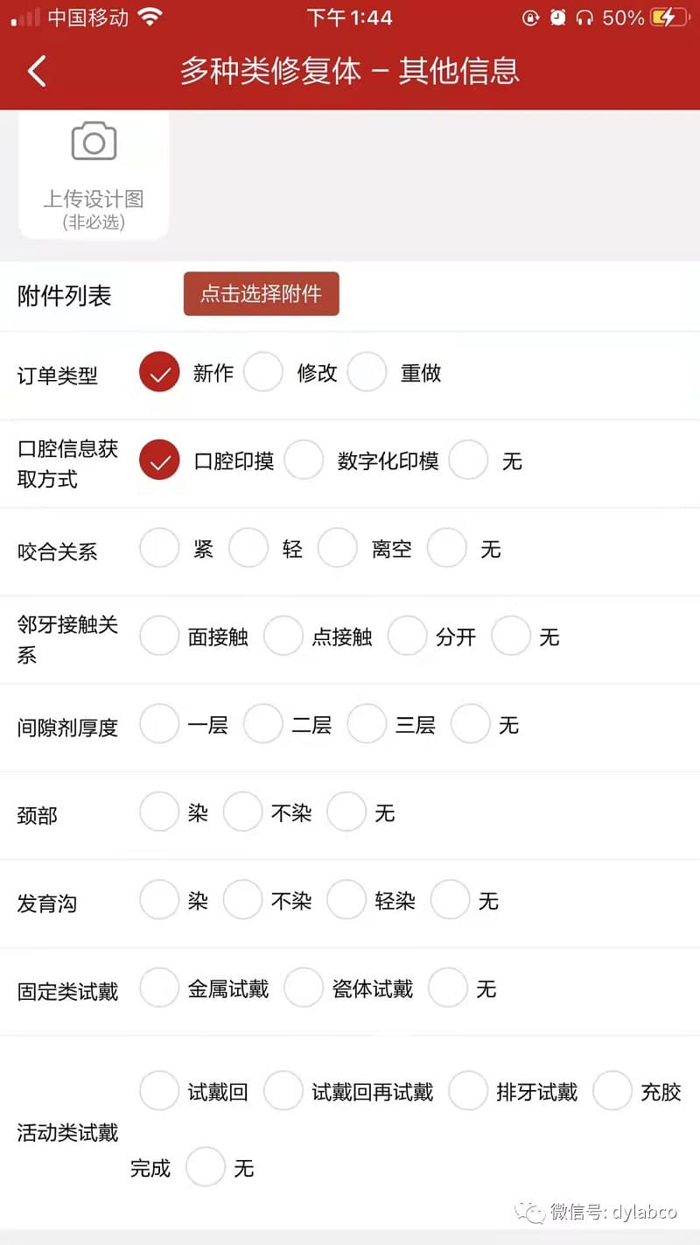Choose 数字化印模 acquisition method

point(304,461)
